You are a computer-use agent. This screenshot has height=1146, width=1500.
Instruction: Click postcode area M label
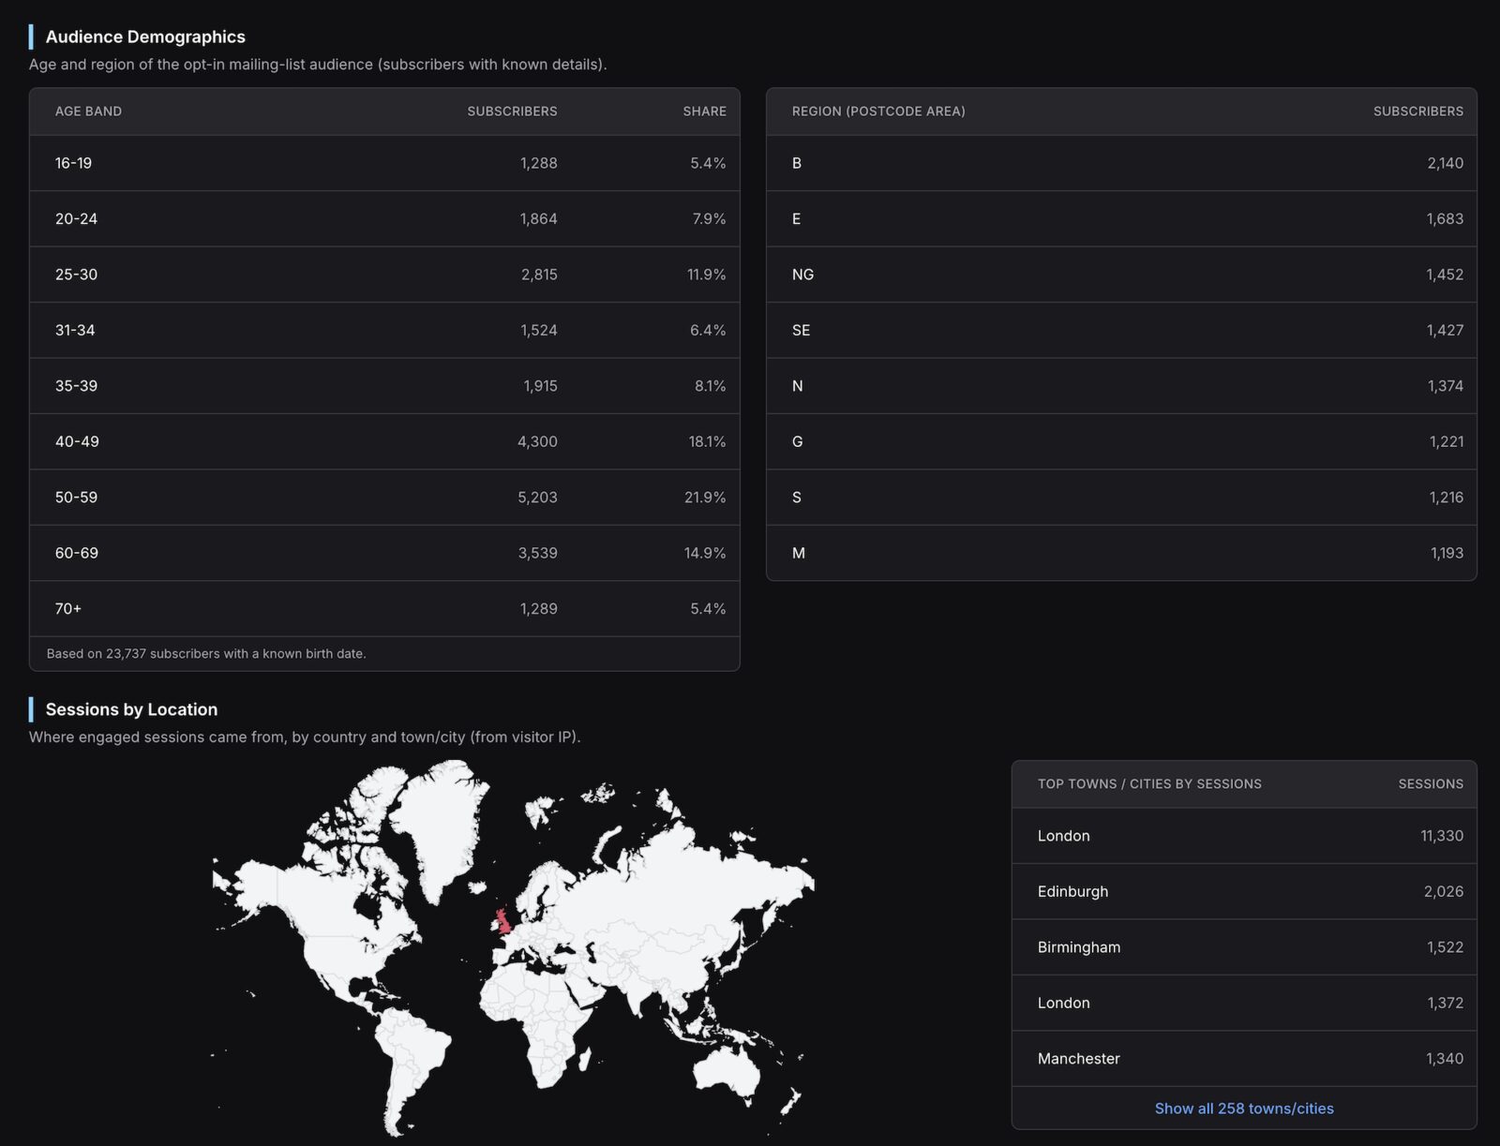pos(799,553)
